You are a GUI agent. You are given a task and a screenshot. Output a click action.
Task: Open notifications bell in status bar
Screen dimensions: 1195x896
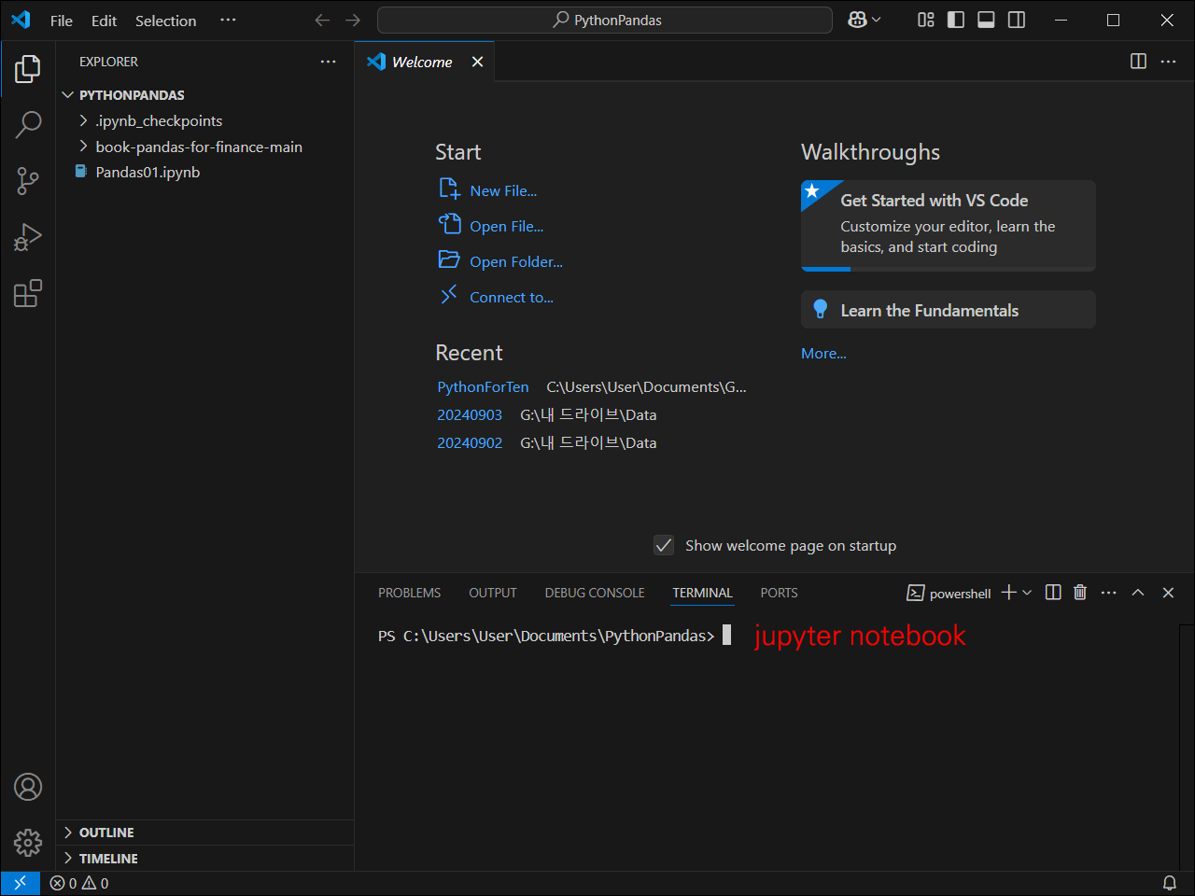pos(1169,883)
